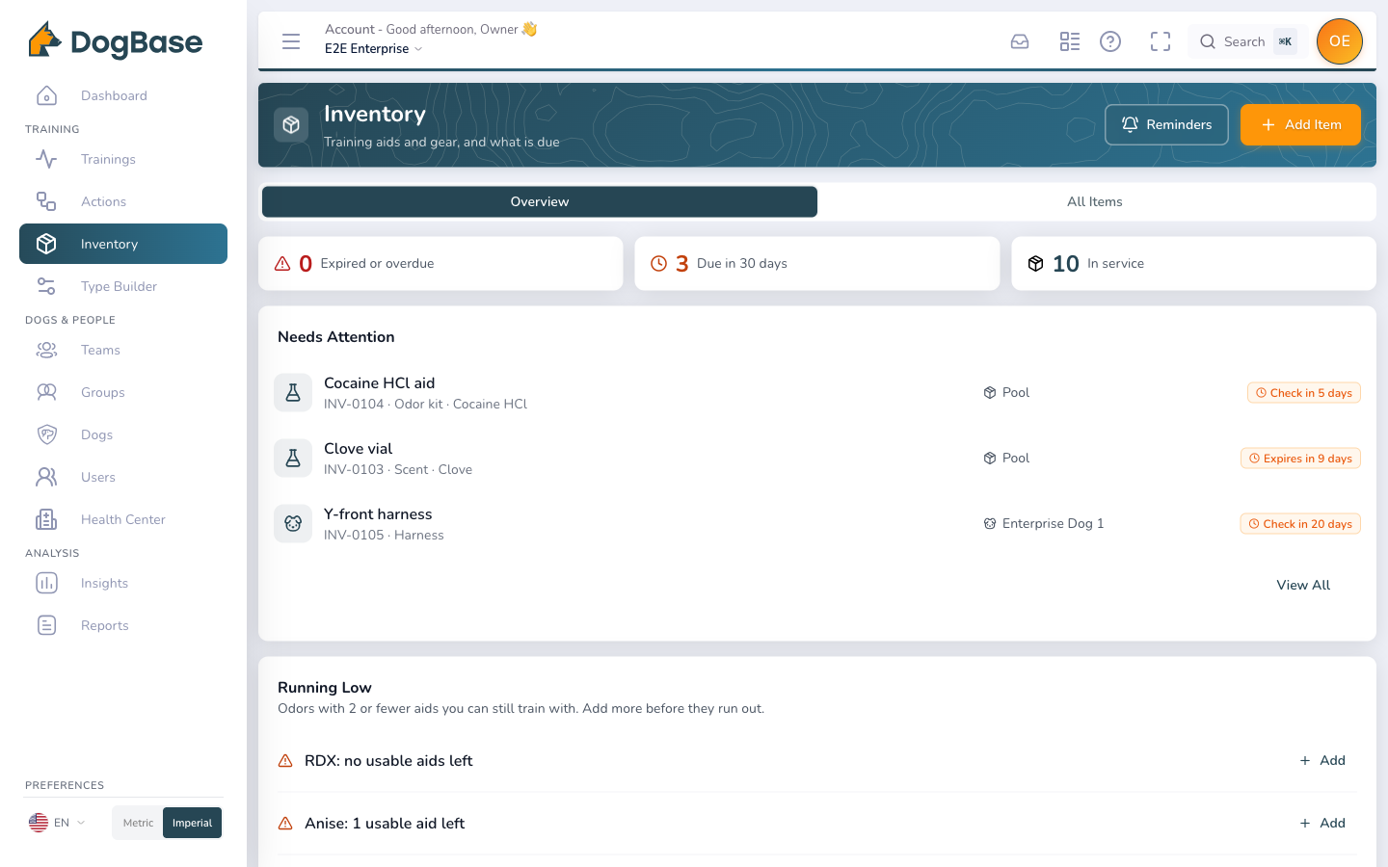Switch units to Metric
Viewport: 1388px width, 867px height.
coord(138,823)
